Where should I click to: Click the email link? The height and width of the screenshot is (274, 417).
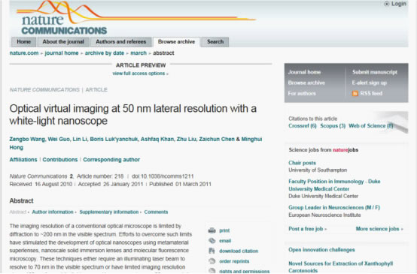pos(225,241)
